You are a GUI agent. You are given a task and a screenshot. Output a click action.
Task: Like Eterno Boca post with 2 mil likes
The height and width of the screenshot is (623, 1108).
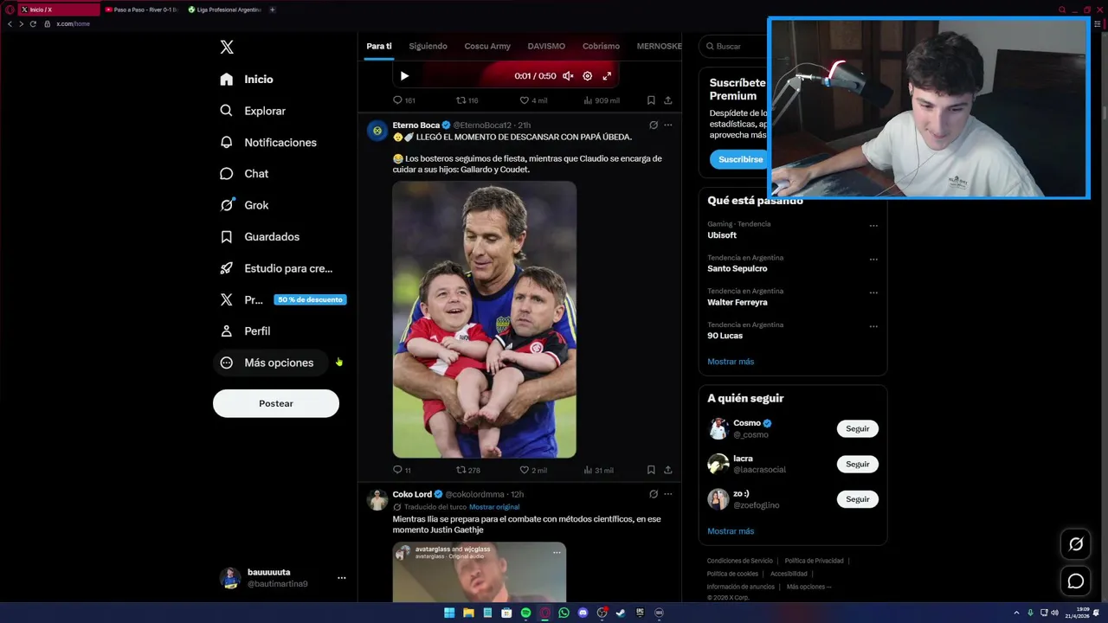point(533,470)
